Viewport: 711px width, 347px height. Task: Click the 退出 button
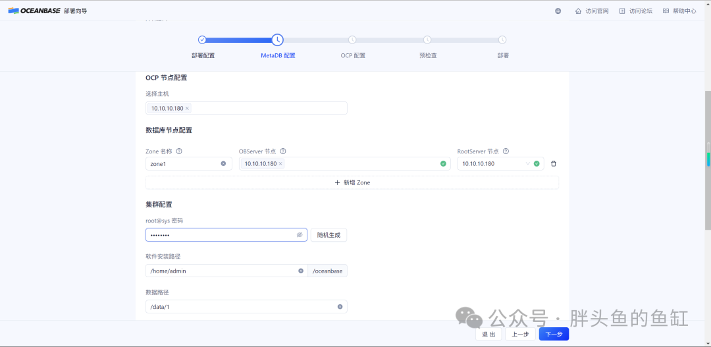click(488, 334)
